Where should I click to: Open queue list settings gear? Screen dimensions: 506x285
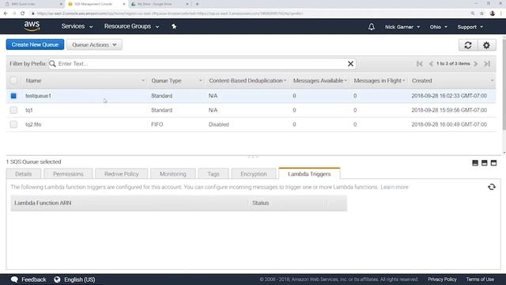coord(486,45)
